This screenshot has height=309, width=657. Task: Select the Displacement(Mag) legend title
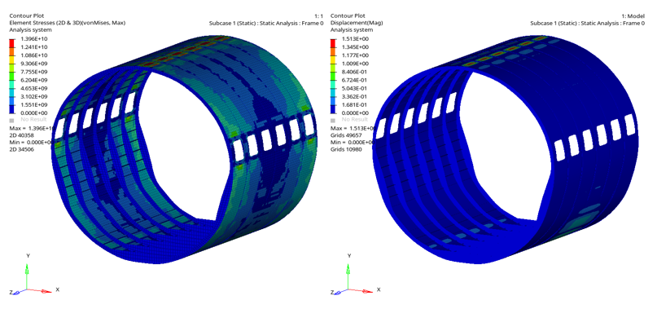pyautogui.click(x=357, y=23)
